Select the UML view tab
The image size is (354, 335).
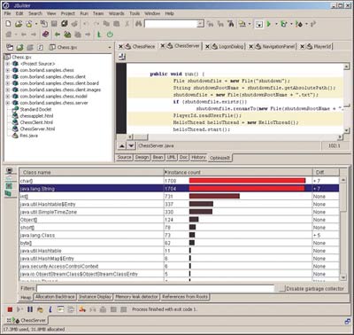coord(172,157)
